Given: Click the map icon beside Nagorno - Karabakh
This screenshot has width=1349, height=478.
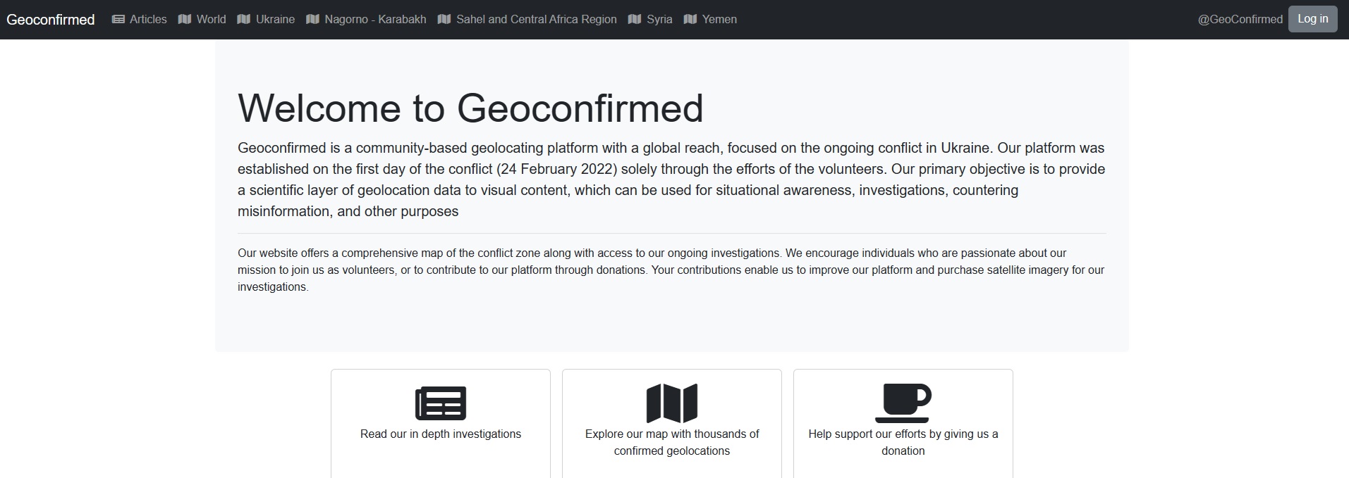Looking at the screenshot, I should point(313,19).
